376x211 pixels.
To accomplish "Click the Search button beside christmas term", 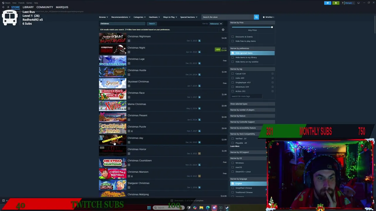I will click(152, 23).
